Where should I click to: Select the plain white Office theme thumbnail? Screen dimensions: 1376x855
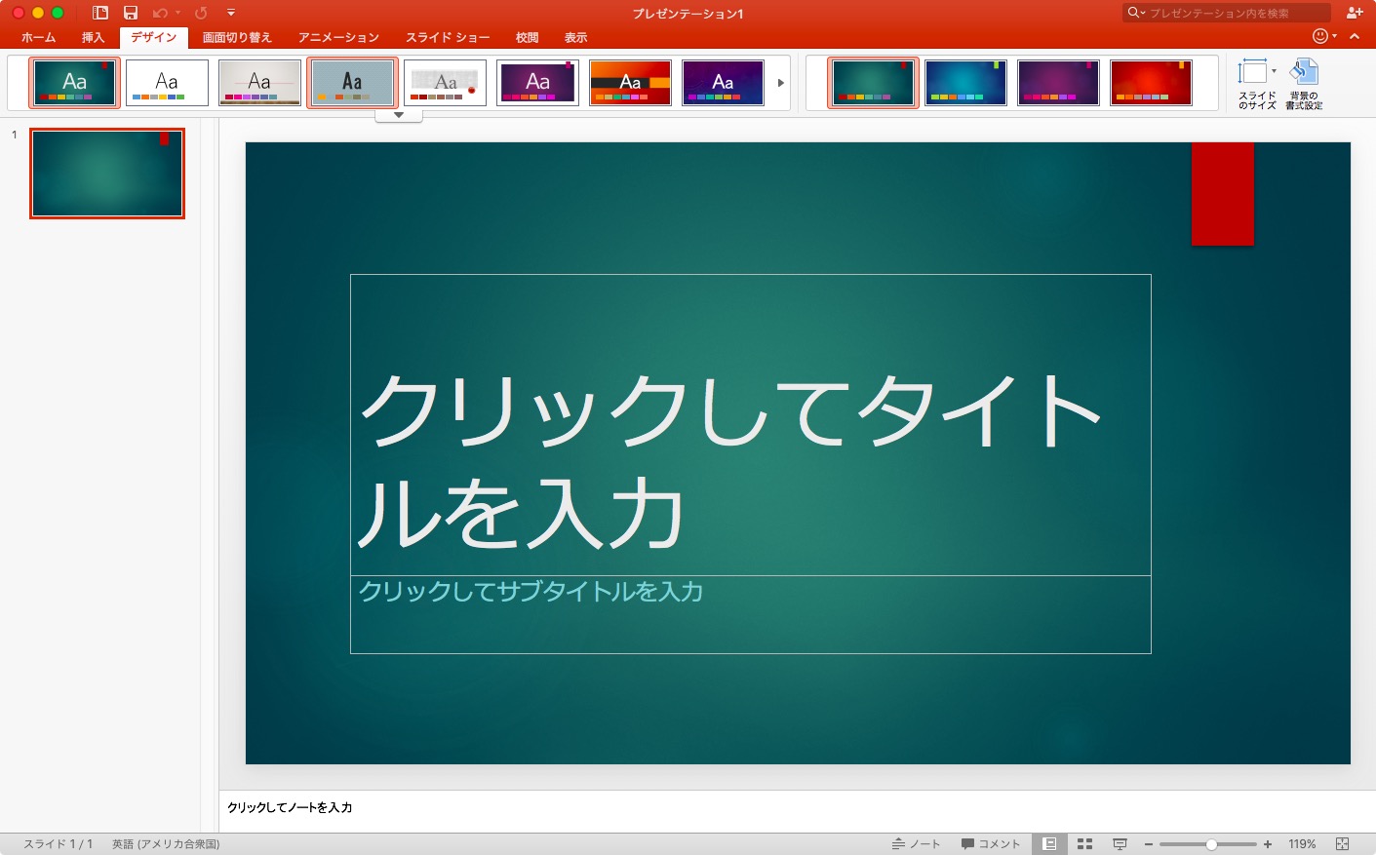[167, 83]
